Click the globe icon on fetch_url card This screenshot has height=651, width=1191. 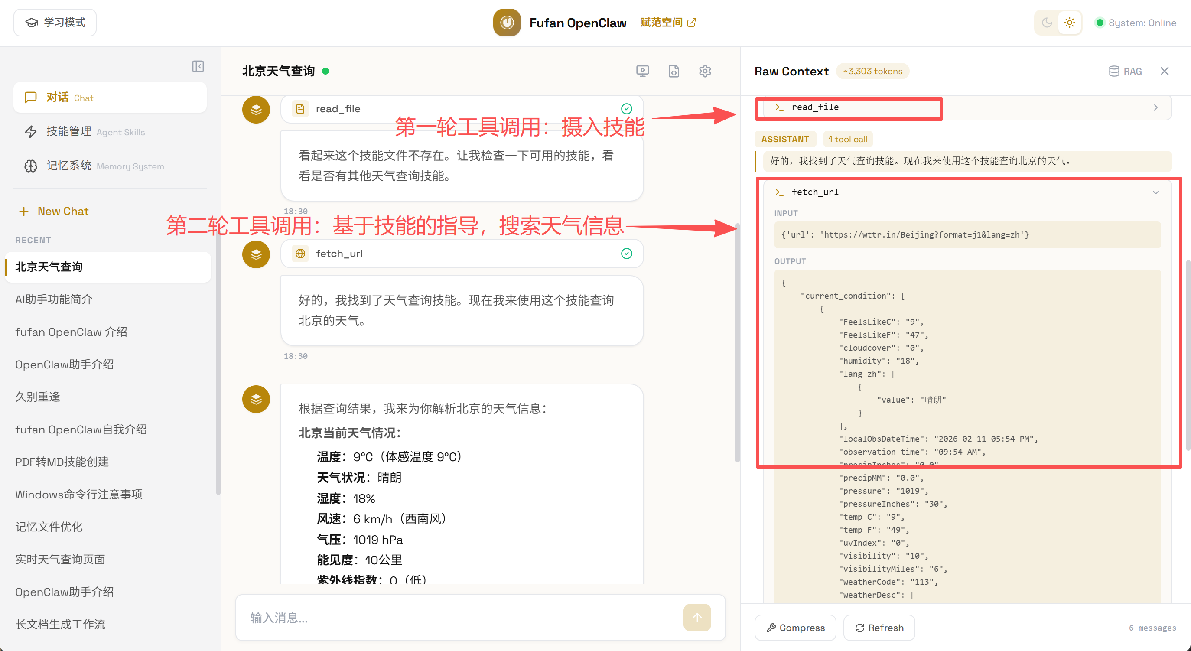(x=300, y=254)
